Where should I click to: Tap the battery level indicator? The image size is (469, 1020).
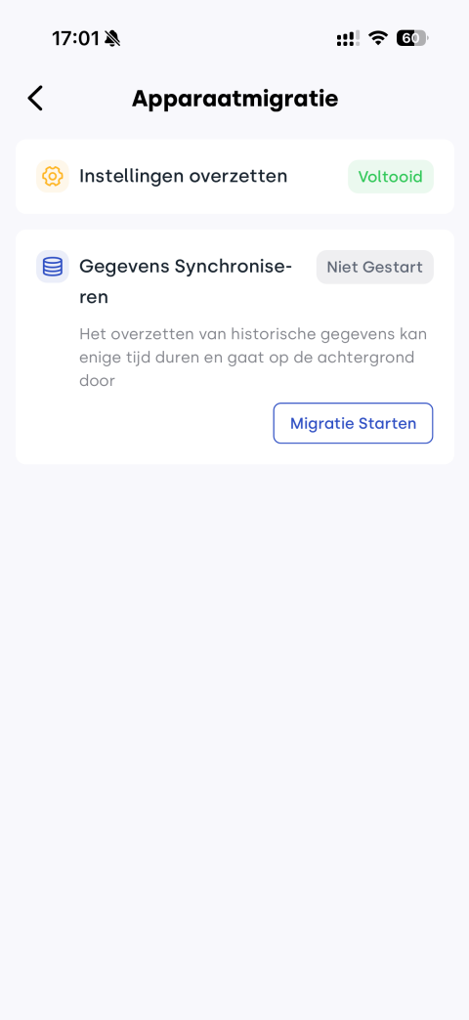[x=412, y=38]
